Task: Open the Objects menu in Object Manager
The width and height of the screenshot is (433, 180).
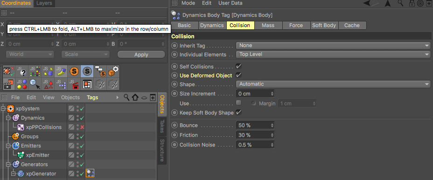Action: pyautogui.click(x=70, y=97)
